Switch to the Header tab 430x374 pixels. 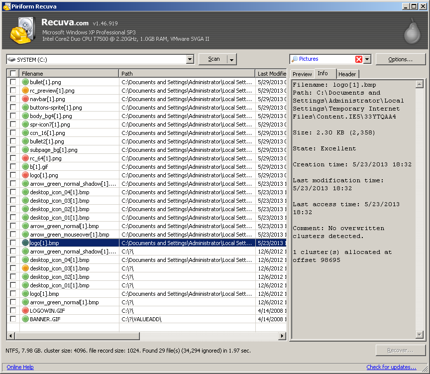pyautogui.click(x=347, y=74)
